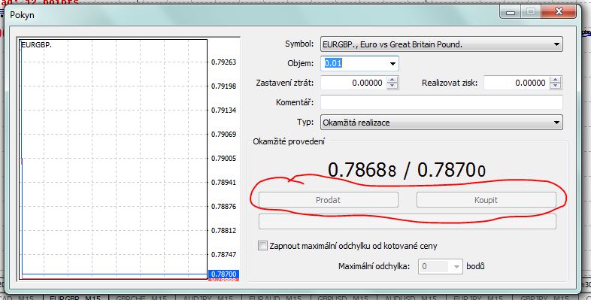This screenshot has height=300, width=591.
Task: Expand the Objem volume dropdown arrow
Action: pyautogui.click(x=392, y=63)
